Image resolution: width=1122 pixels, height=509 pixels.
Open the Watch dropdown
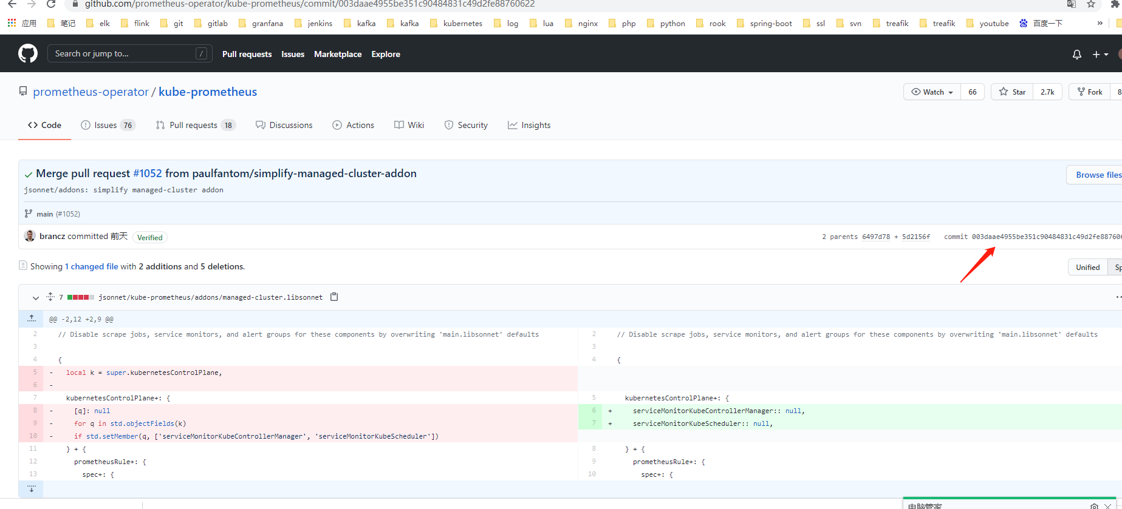tap(932, 92)
